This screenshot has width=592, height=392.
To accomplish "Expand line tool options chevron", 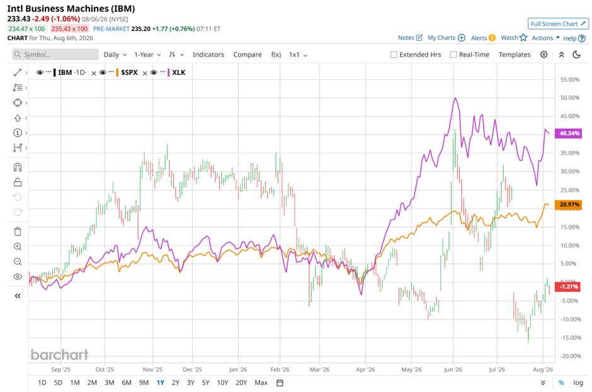I will (26, 72).
